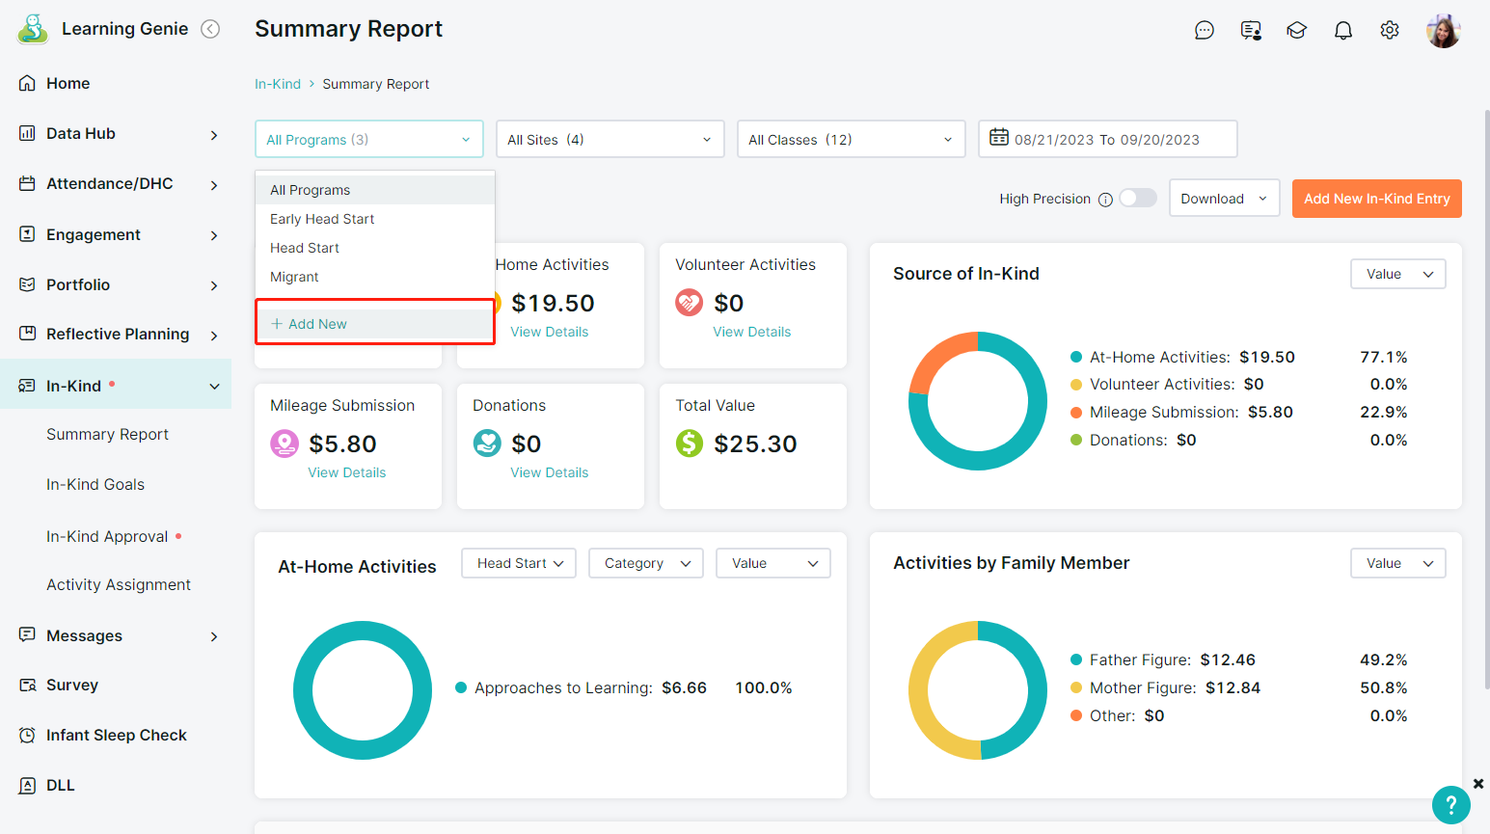Click Add New in programs dropdown
Screen dimensions: 1490x834
click(317, 324)
